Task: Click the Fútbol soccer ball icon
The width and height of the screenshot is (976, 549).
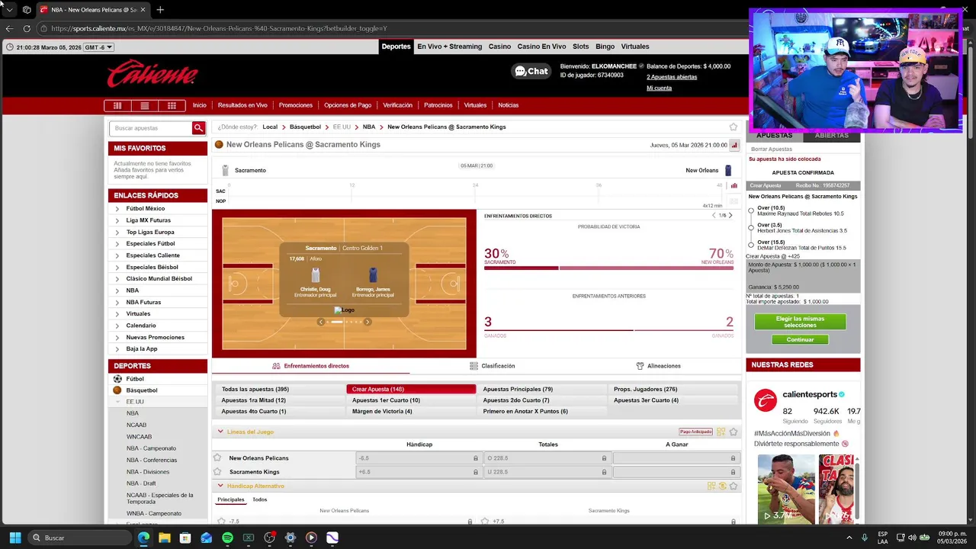Action: pyautogui.click(x=117, y=379)
